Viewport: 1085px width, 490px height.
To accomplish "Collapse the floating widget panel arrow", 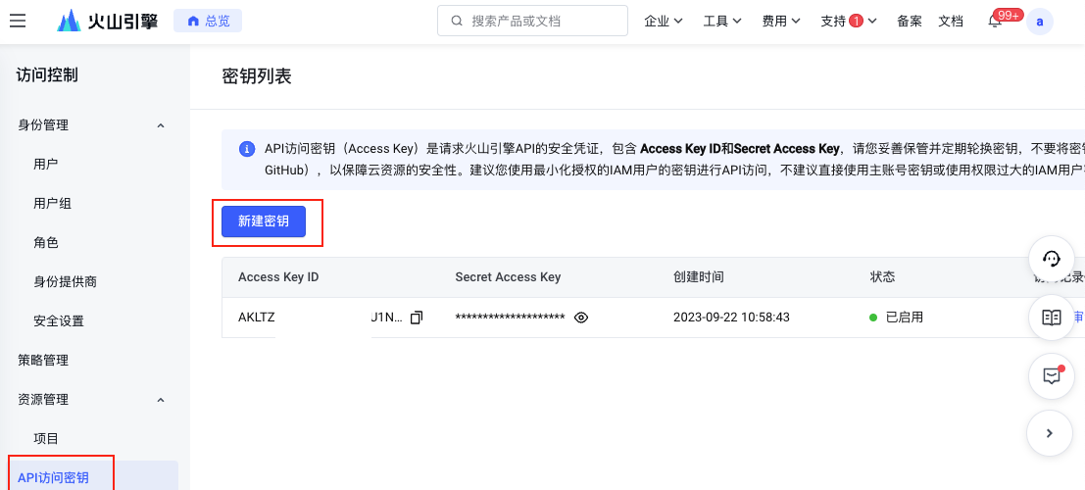I will [1052, 433].
